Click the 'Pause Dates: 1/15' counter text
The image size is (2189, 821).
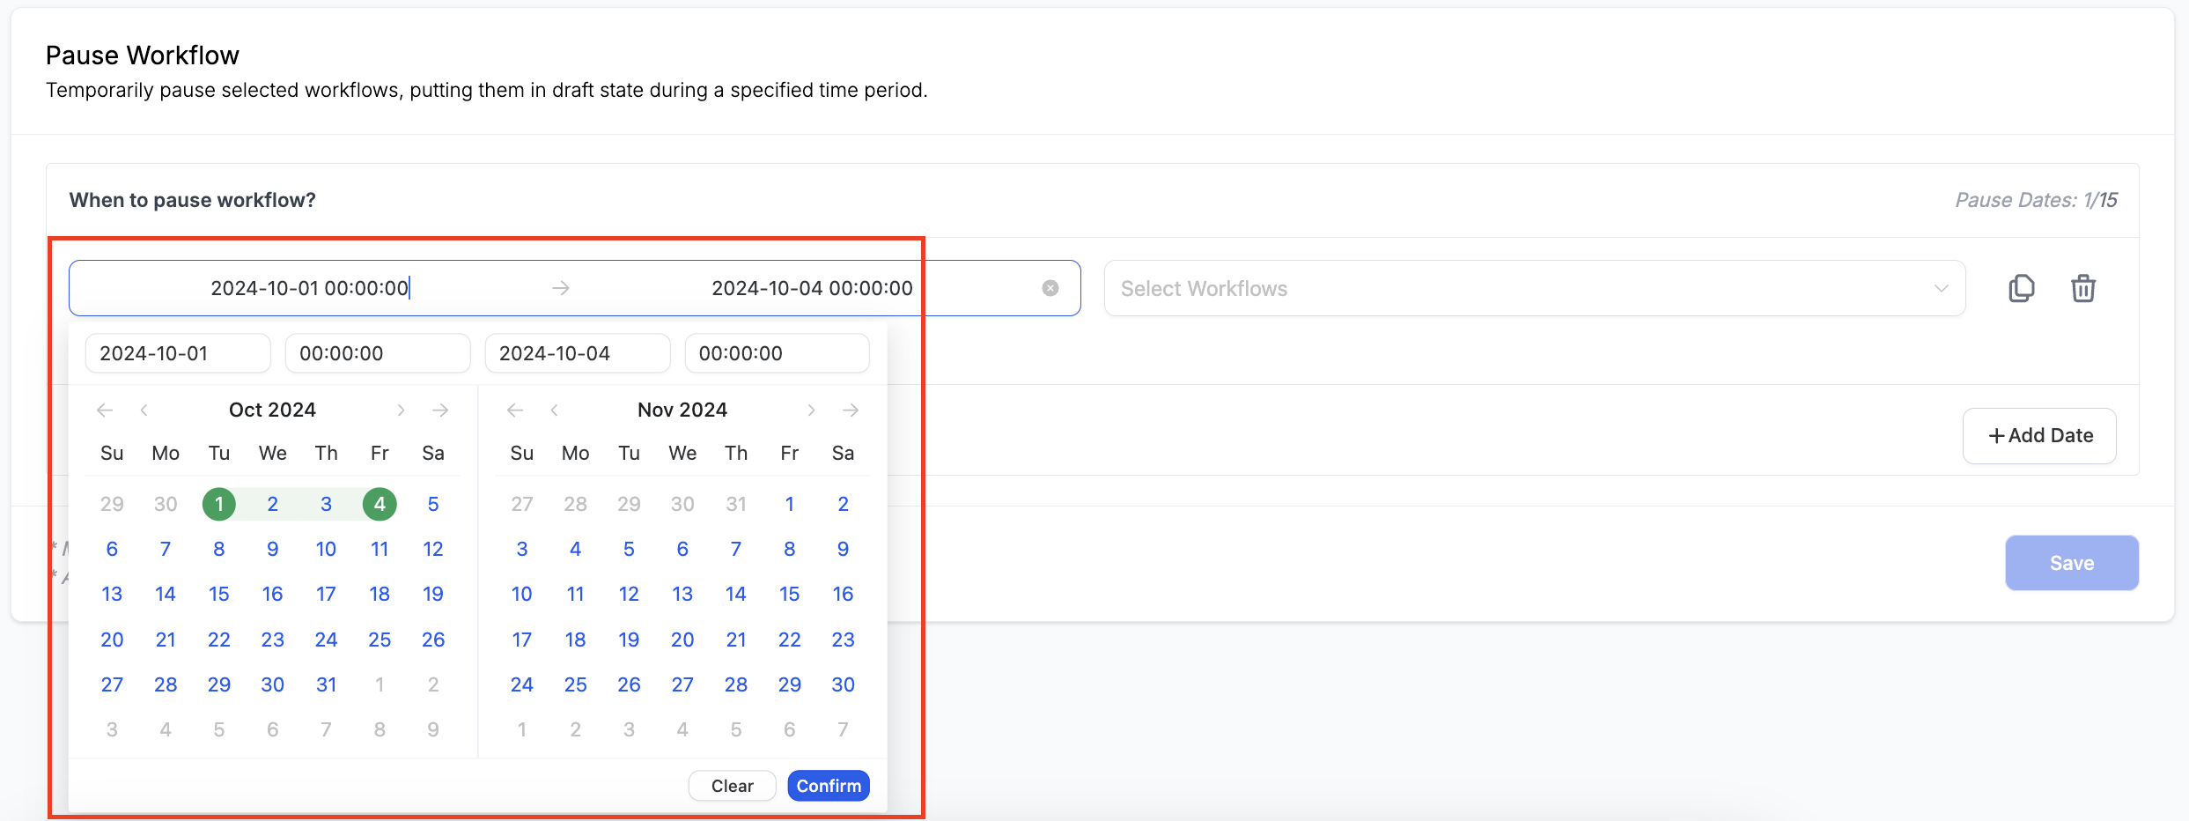point(2036,200)
